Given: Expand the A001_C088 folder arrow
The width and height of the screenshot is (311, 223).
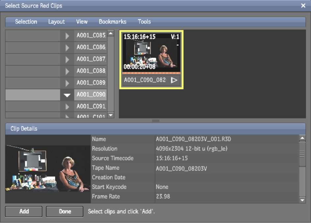Looking at the screenshot, I should [67, 71].
